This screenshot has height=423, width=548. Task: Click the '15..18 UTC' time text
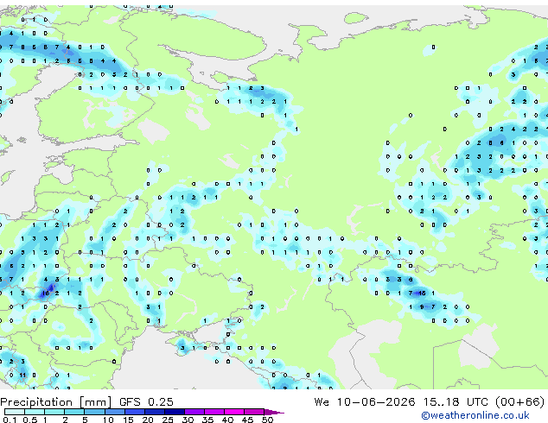456,402
